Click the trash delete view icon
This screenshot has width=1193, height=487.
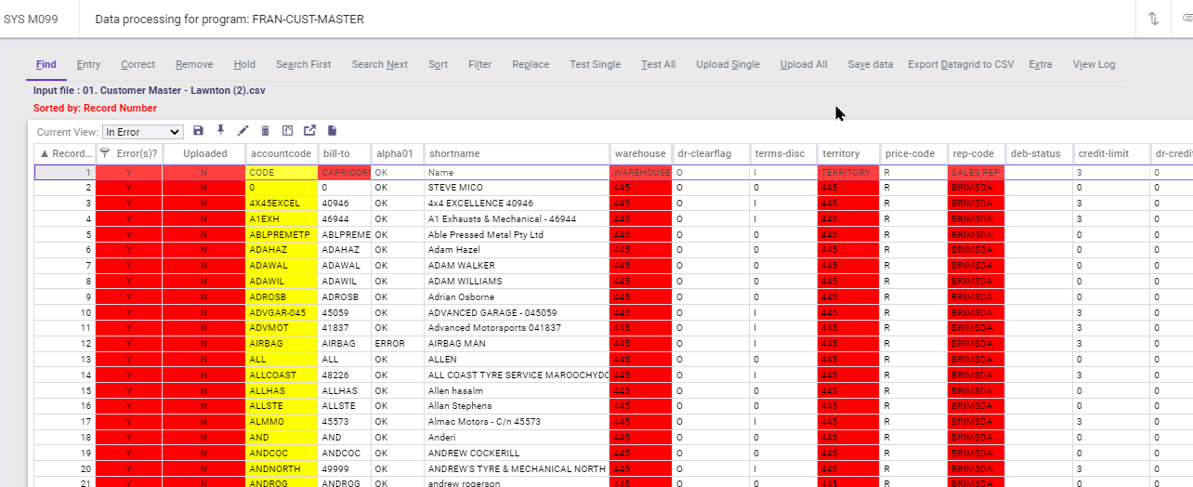[x=265, y=131]
